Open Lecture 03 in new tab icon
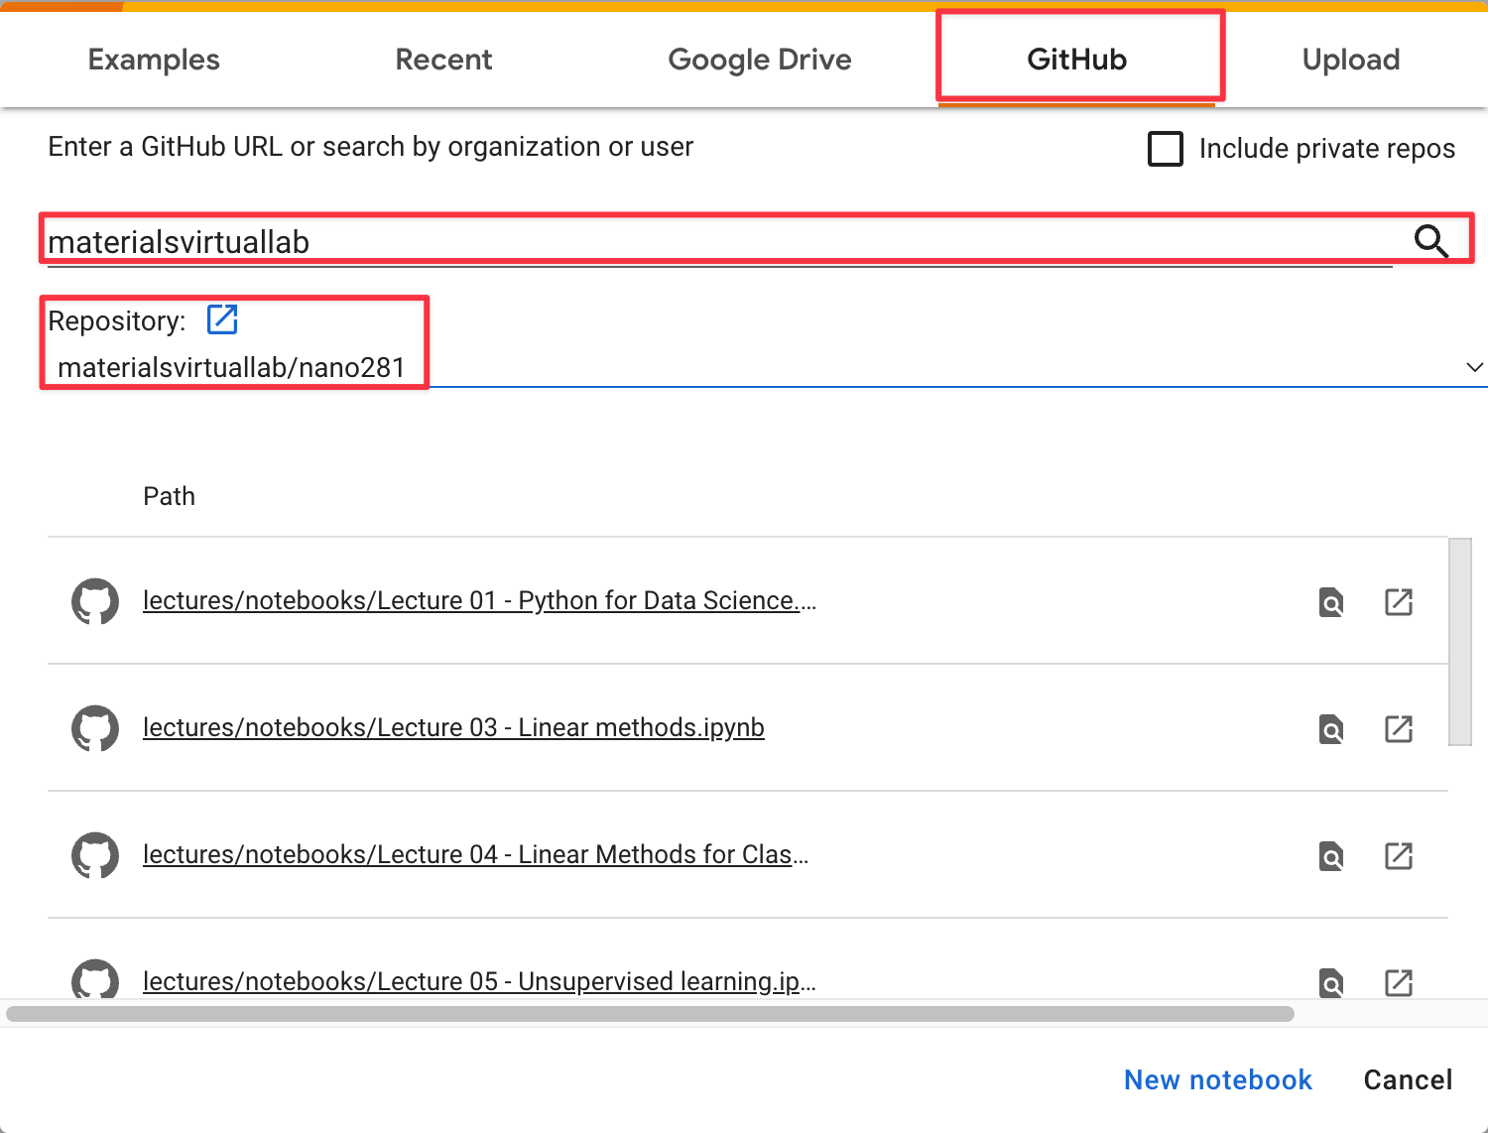The height and width of the screenshot is (1133, 1488). pos(1399,729)
